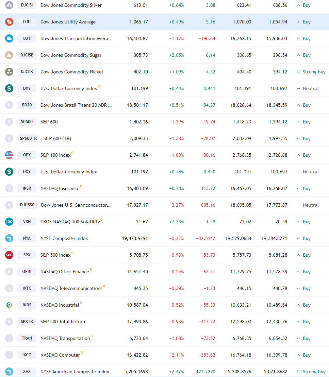Screen dimensions: 329x377
Task: Open Dow Jones Utility Average link
Action: tap(68, 22)
